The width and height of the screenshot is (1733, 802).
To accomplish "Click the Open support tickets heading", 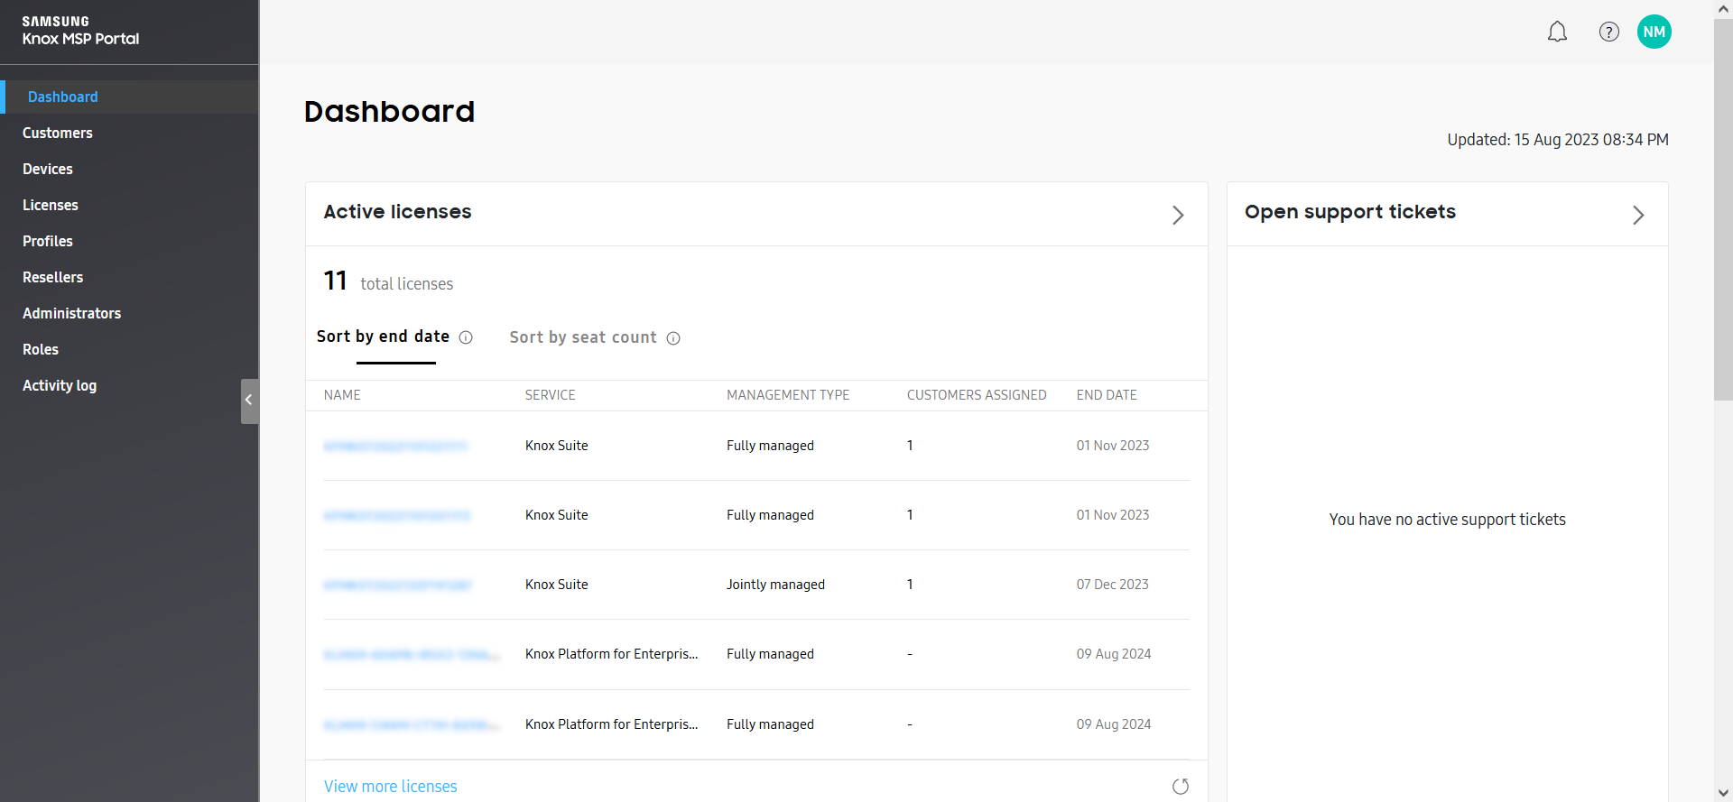I will 1350,212.
